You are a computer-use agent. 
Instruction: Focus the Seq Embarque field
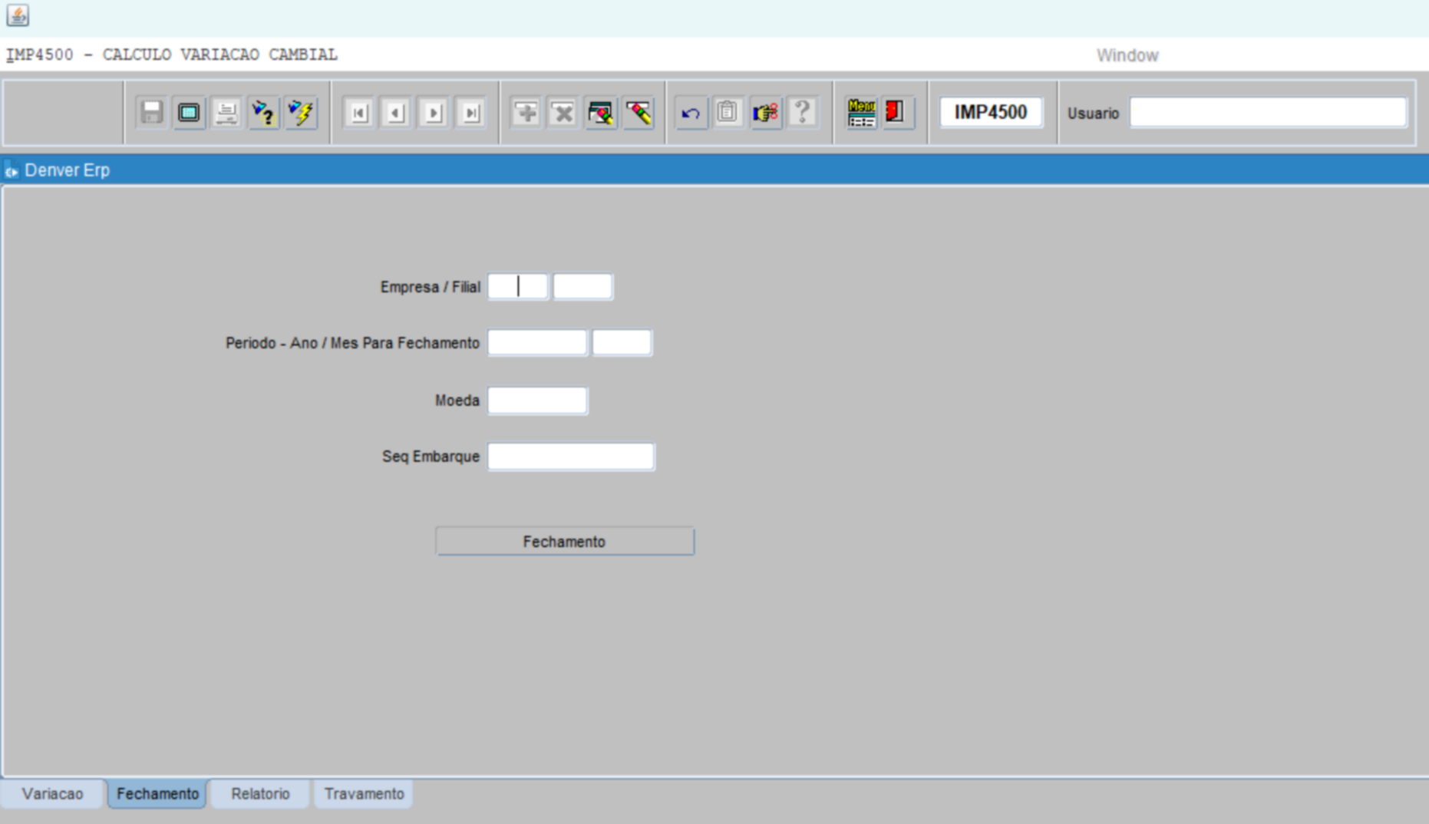[571, 456]
